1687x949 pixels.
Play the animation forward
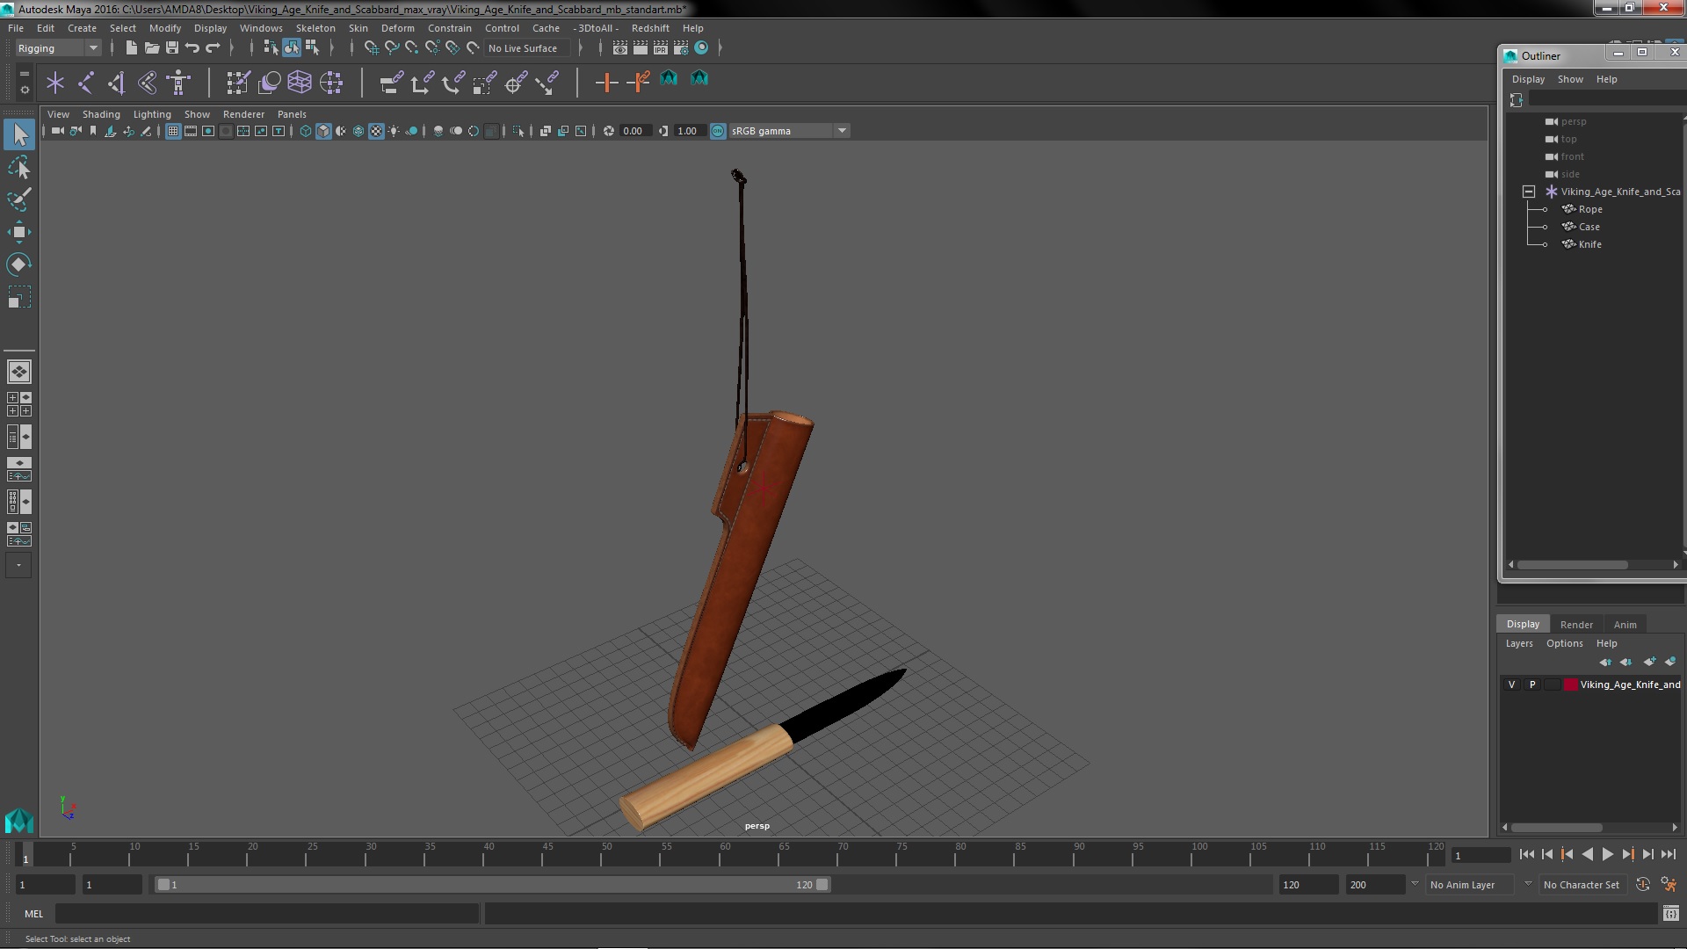point(1607,855)
